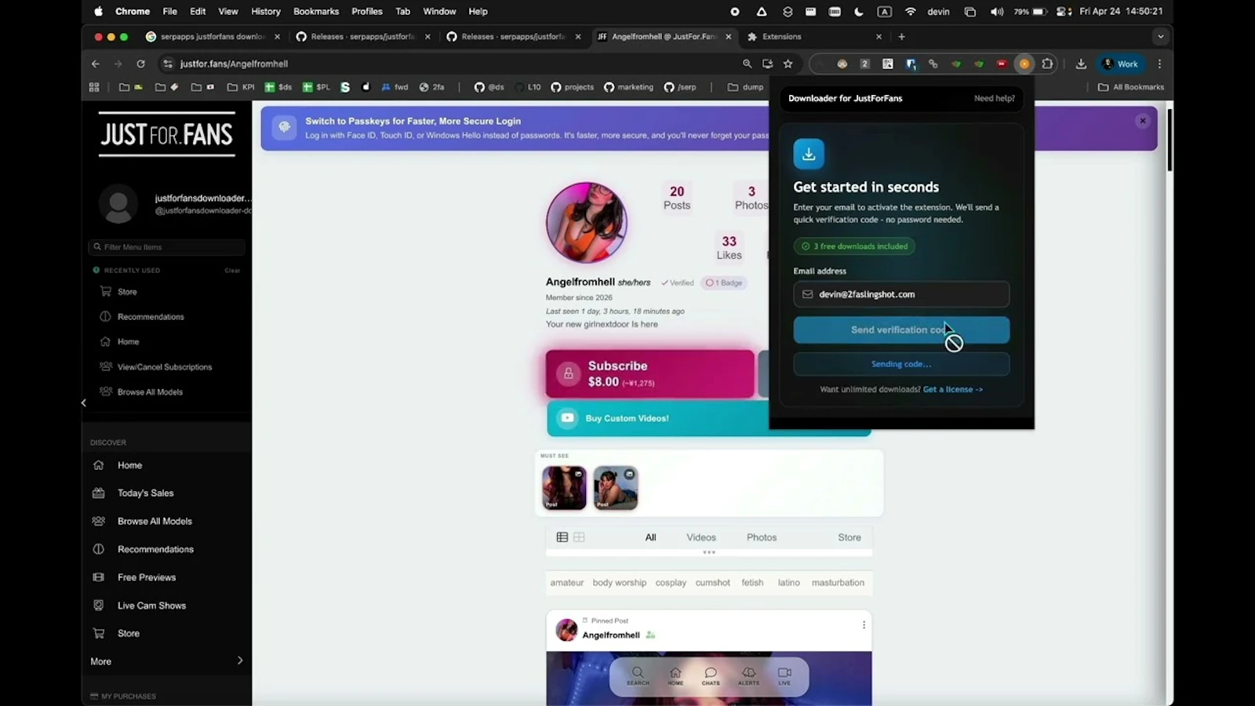Click the Need help? link

click(x=994, y=99)
